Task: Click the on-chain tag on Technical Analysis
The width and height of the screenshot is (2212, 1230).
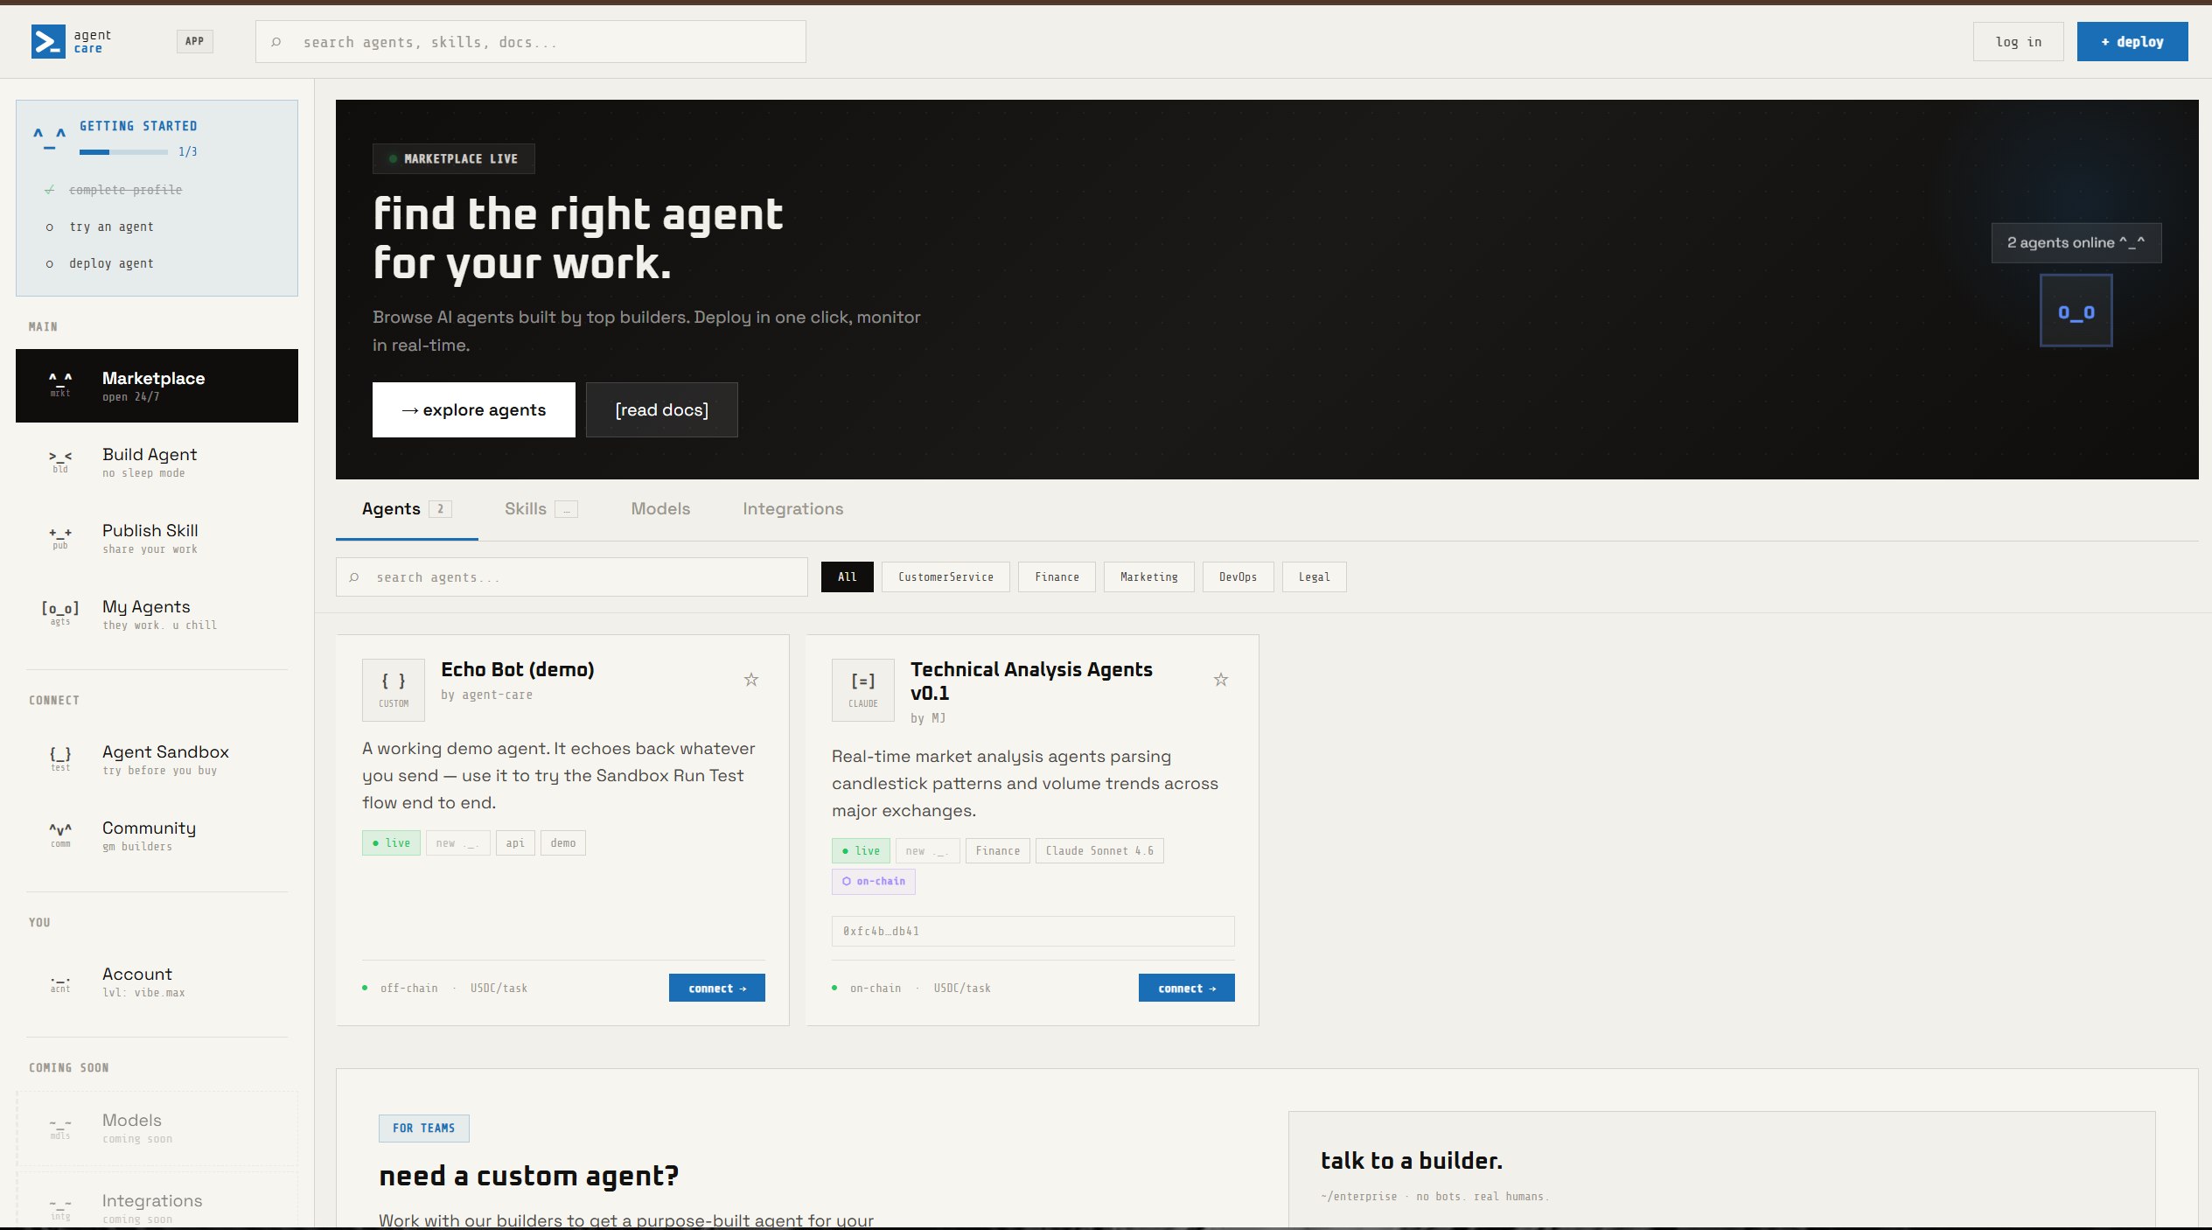Action: tap(873, 881)
